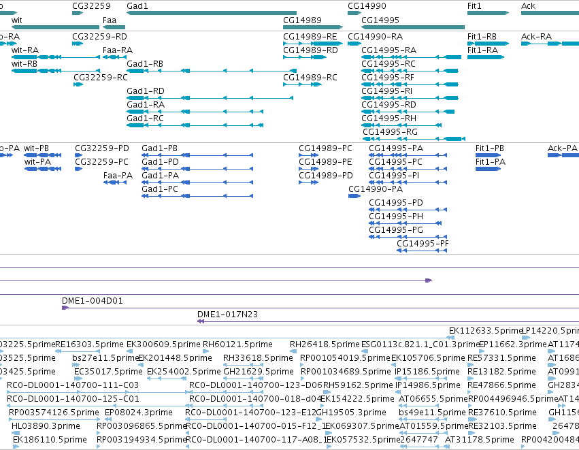
Task: Click EST RH26418.5prime
Action: [x=293, y=351]
